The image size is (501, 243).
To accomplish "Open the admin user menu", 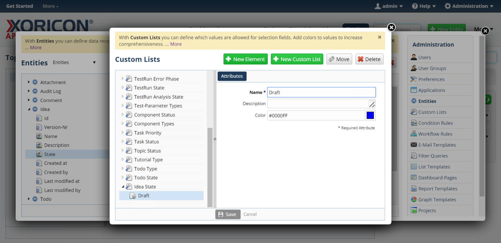I will pyautogui.click(x=389, y=6).
